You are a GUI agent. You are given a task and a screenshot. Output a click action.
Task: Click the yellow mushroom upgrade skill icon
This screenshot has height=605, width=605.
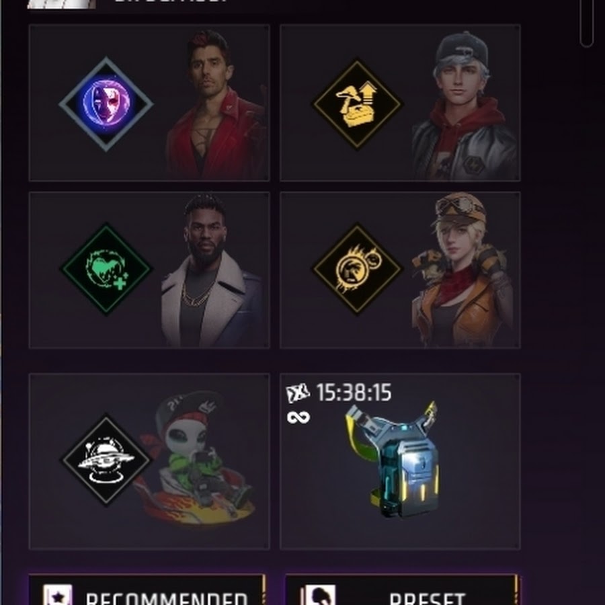pos(357,104)
